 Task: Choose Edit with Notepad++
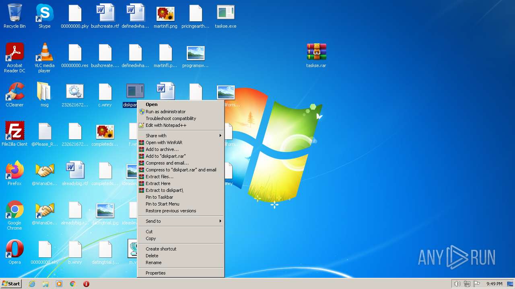coord(181,125)
